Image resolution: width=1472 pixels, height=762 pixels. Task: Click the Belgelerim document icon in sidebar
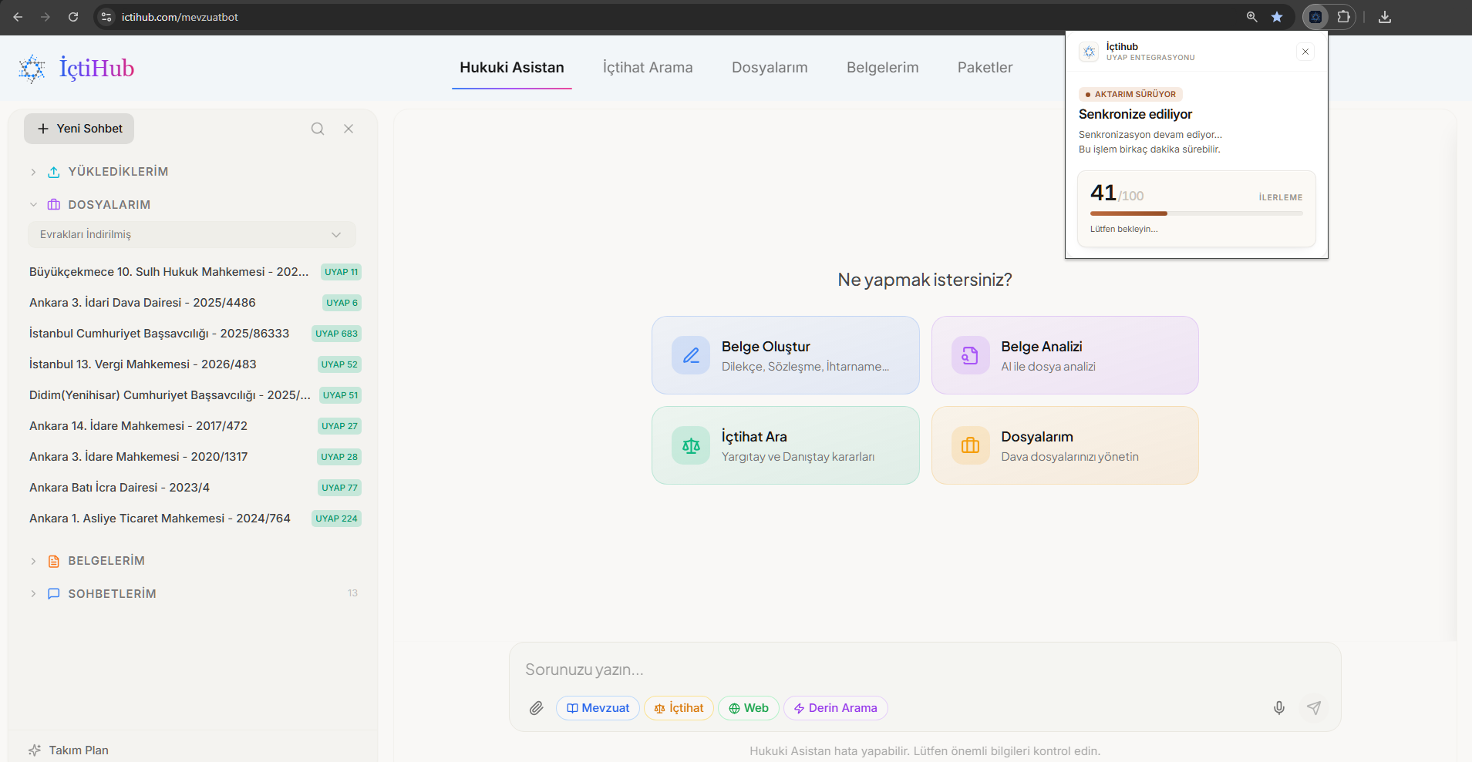54,561
